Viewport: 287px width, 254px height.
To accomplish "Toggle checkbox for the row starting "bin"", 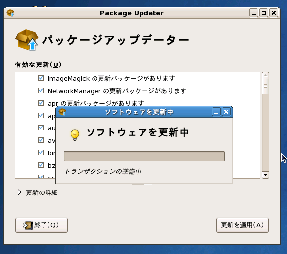I will [x=41, y=152].
